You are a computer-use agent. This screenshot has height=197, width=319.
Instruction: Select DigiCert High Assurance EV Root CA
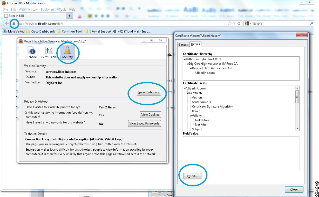pos(213,64)
